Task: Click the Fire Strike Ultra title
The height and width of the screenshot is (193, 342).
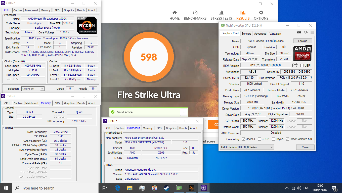Action: (149, 95)
